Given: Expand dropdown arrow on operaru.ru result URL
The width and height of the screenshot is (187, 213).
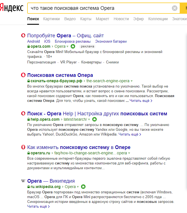Looking at the screenshot, I should (x=129, y=153).
